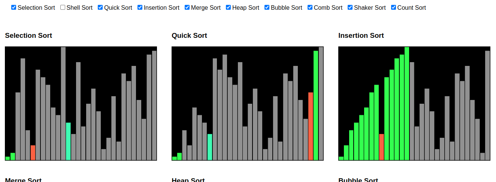Click the tallest gray bar in Selection Sort chart
This screenshot has width=496, height=182.
point(63,104)
